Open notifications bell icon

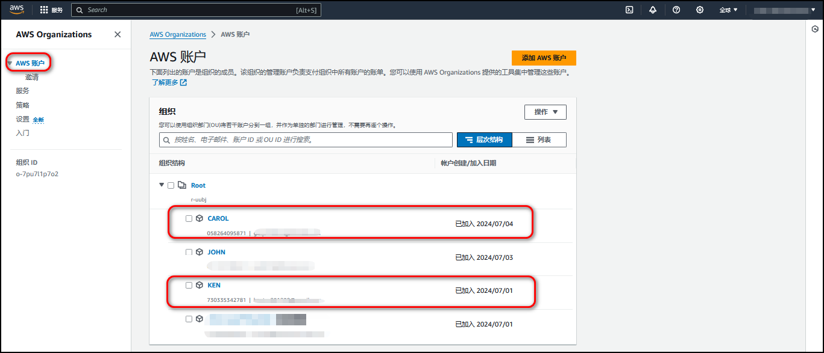click(653, 10)
